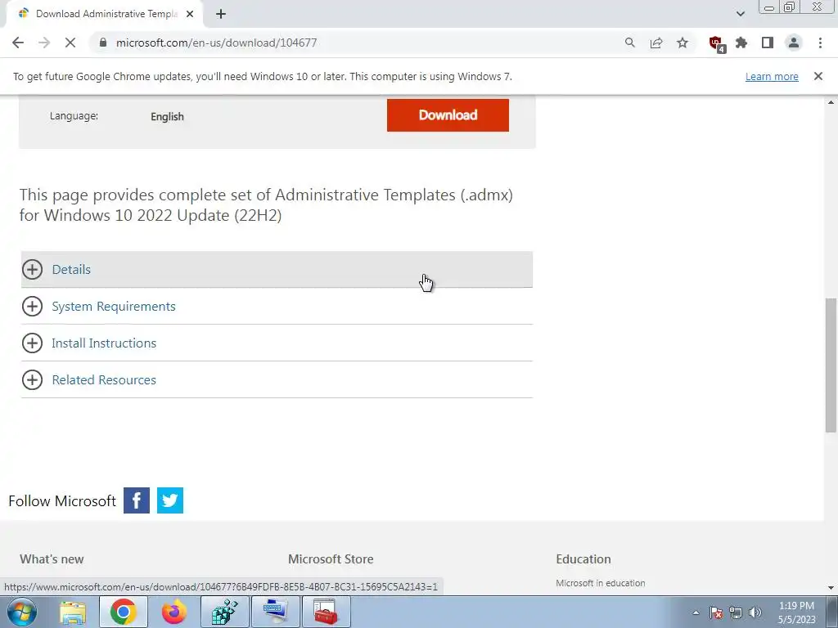Viewport: 838px width, 628px height.
Task: Click the System Requirements plus icon
Action: [x=32, y=306]
